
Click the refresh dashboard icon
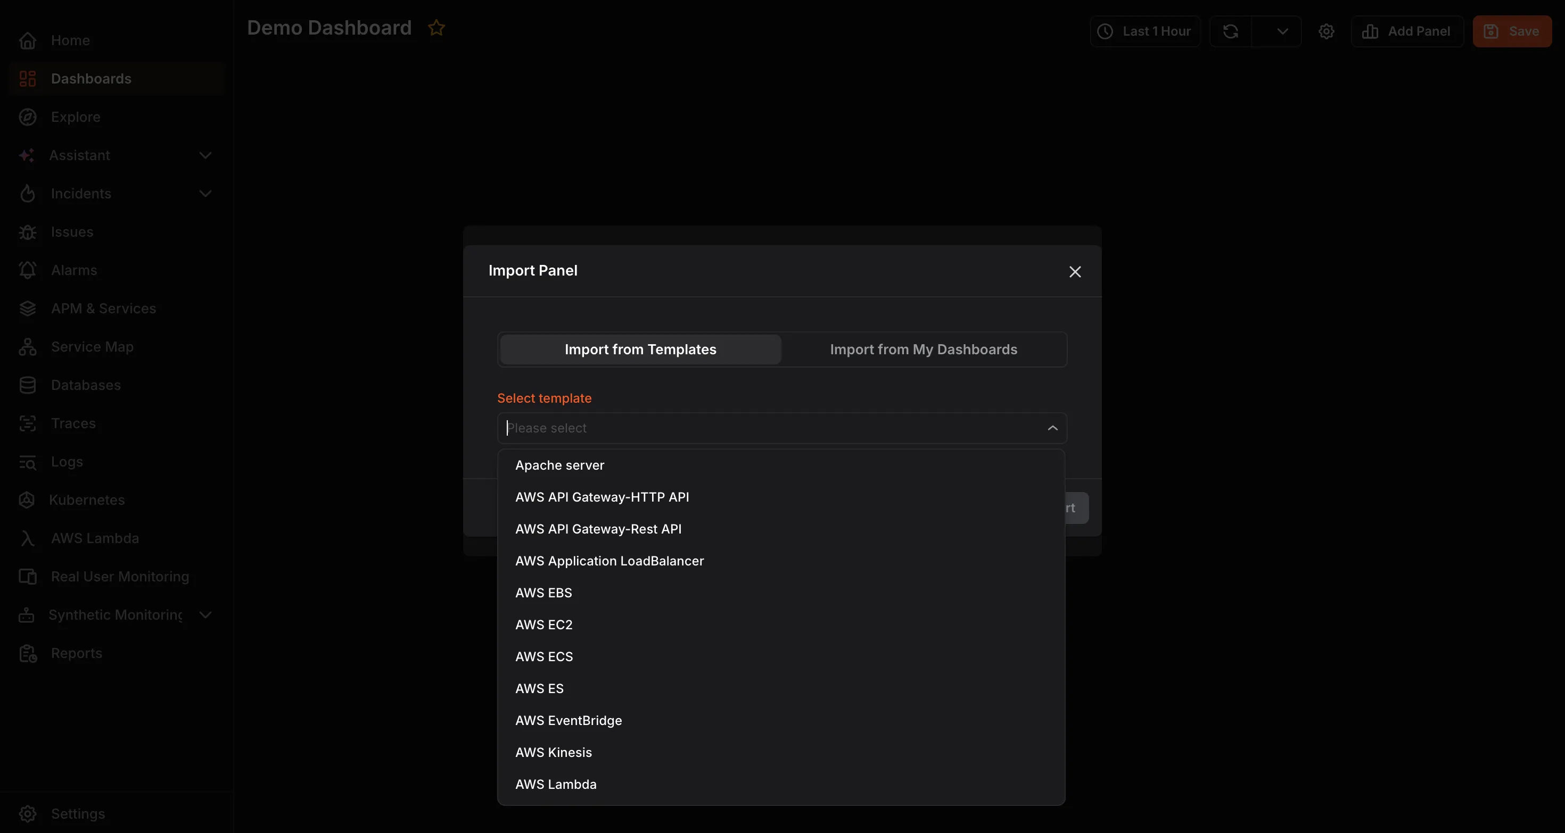[x=1230, y=31]
